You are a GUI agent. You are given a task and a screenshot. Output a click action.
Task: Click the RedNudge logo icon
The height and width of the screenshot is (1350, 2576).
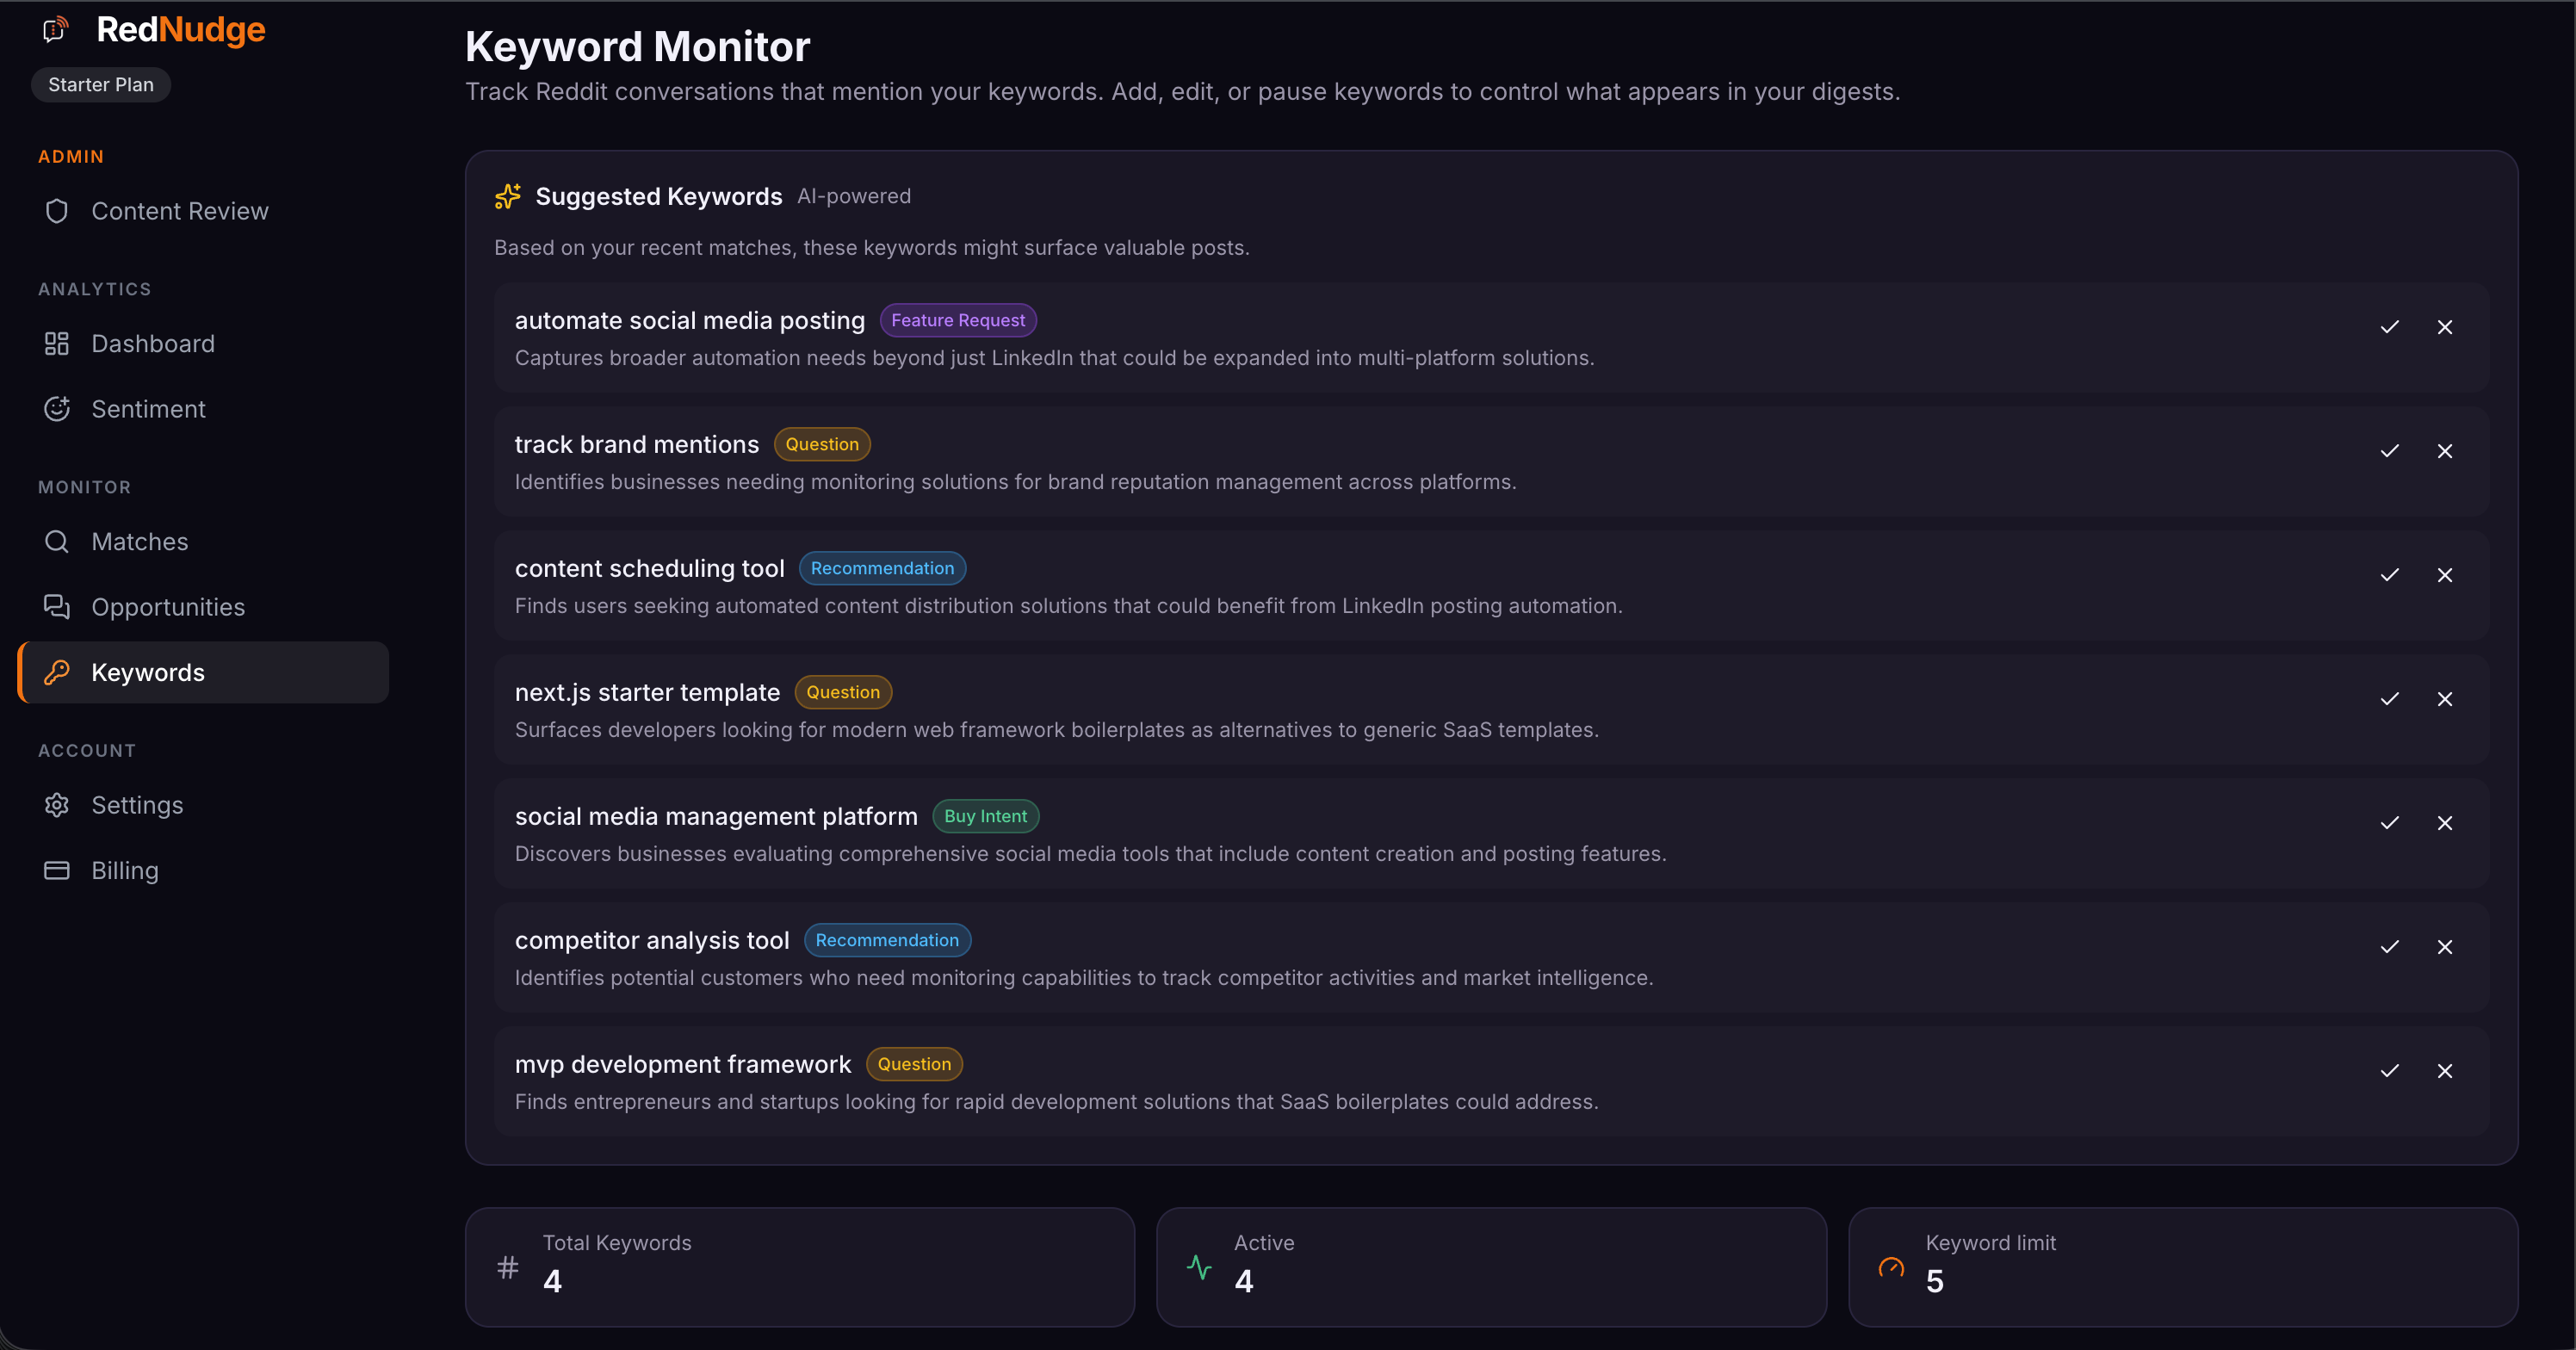click(56, 30)
